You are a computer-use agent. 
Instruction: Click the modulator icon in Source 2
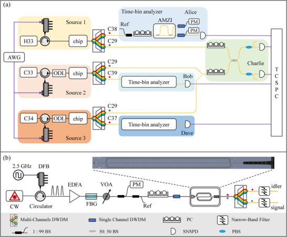click(x=47, y=89)
